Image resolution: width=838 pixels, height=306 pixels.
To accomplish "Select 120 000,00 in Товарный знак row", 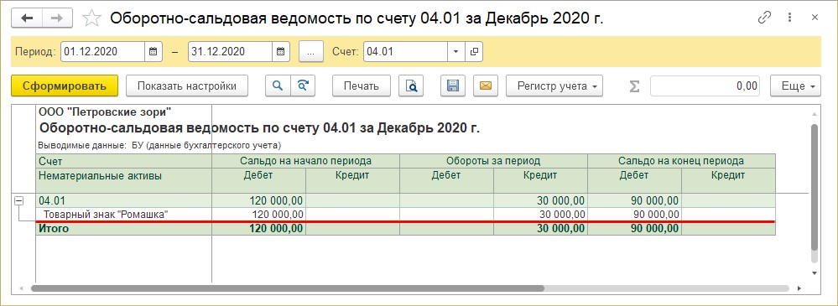I will tap(278, 214).
